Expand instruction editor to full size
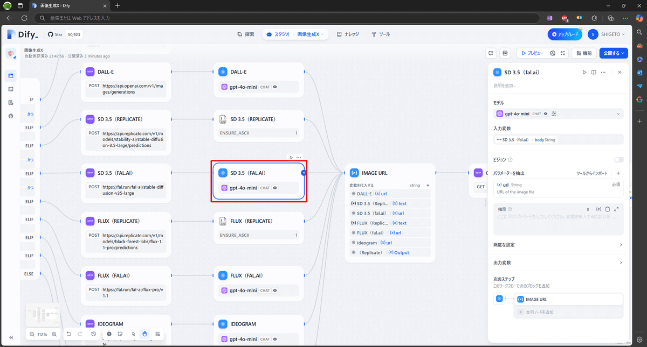 [616, 209]
